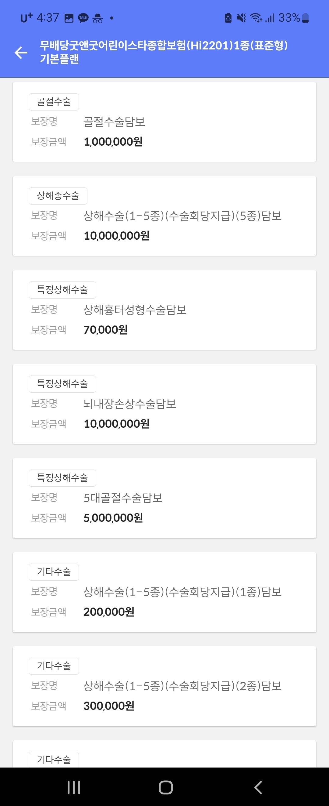The width and height of the screenshot is (329, 806).
Task: Open the 상해수술(1-5종)(수술회당지급)(2종)담보 item
Action: point(182,686)
